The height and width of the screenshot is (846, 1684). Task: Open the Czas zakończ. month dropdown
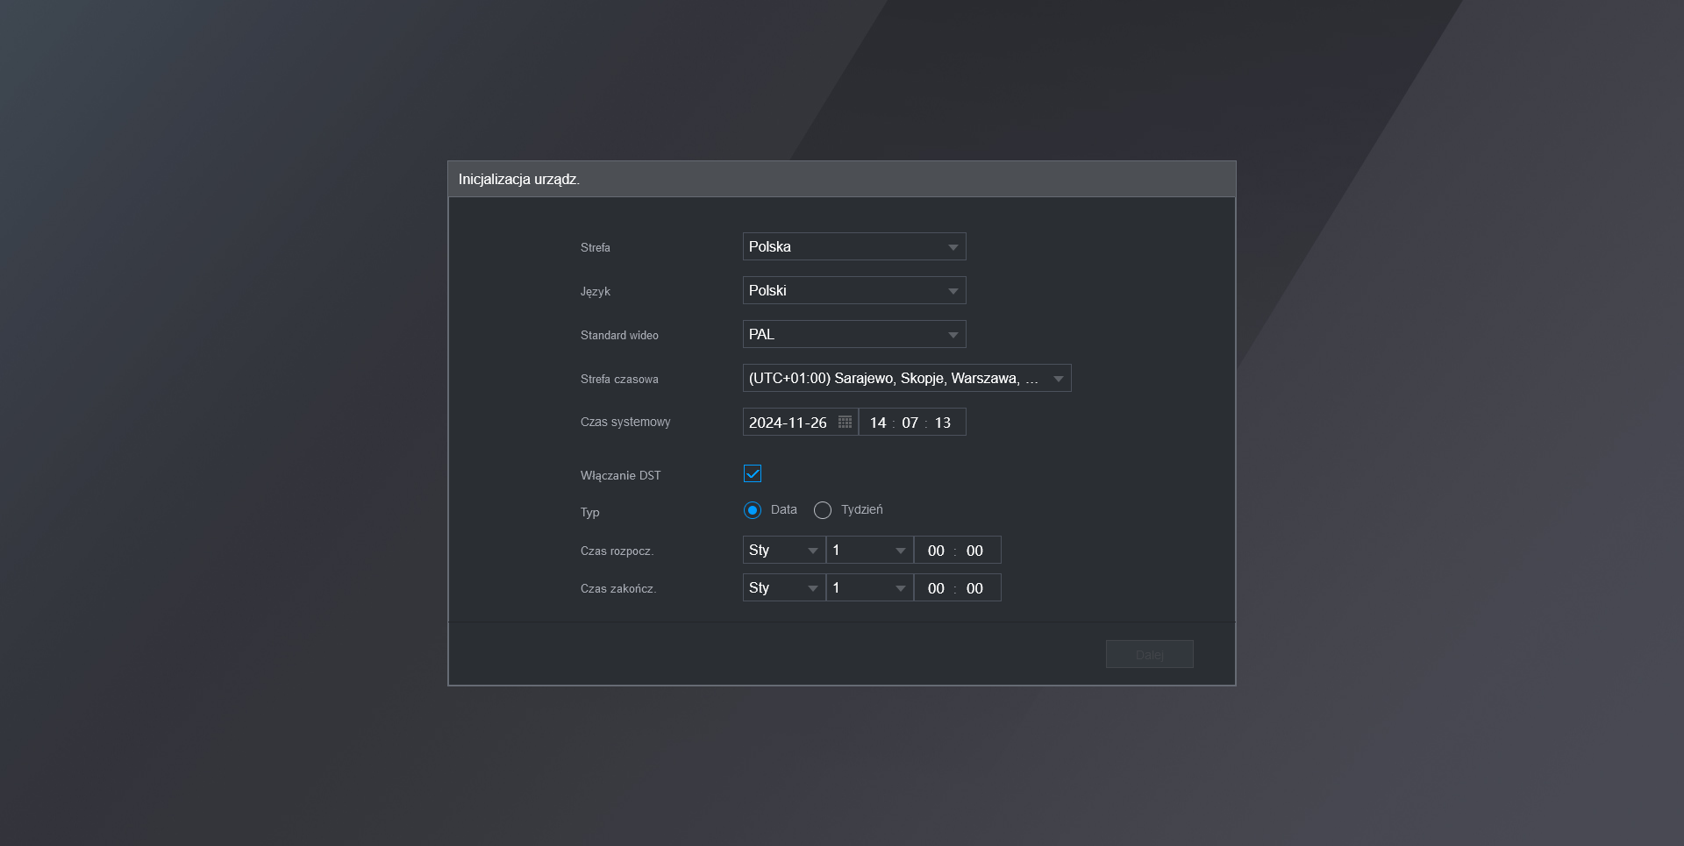pos(784,587)
